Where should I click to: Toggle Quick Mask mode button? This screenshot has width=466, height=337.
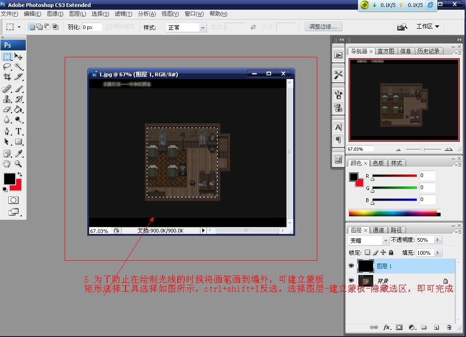[x=13, y=200]
